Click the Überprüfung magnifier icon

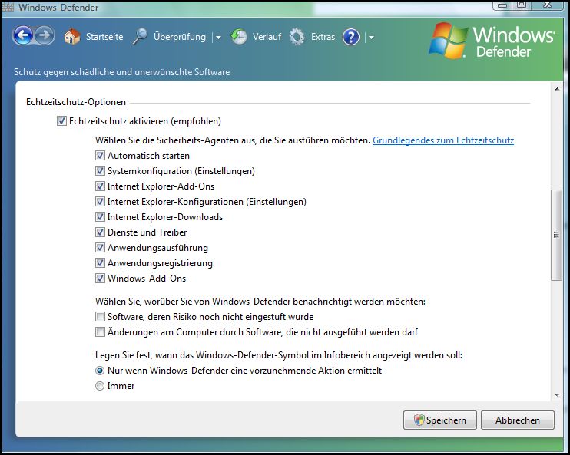click(x=140, y=37)
